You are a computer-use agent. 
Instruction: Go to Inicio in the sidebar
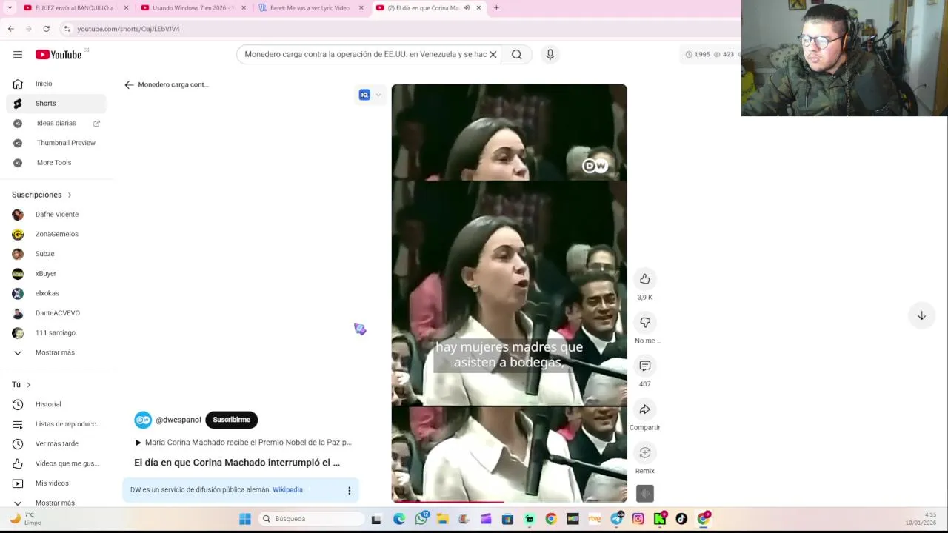56,84
